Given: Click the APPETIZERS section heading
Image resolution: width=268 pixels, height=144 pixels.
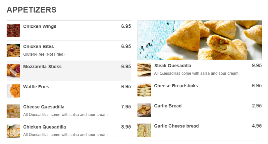Looking at the screenshot, I should click(31, 10).
